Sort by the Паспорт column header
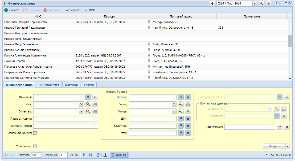This screenshot has height=161, width=295. 109,16
